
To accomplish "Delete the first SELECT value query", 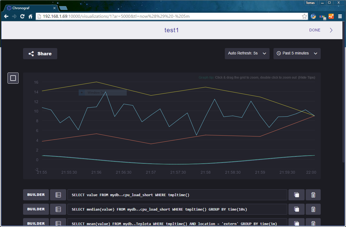I will click(x=313, y=195).
